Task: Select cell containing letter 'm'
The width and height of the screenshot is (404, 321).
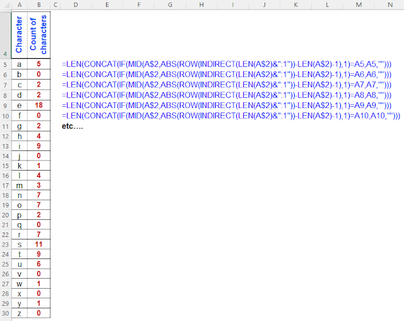Action: click(x=20, y=185)
